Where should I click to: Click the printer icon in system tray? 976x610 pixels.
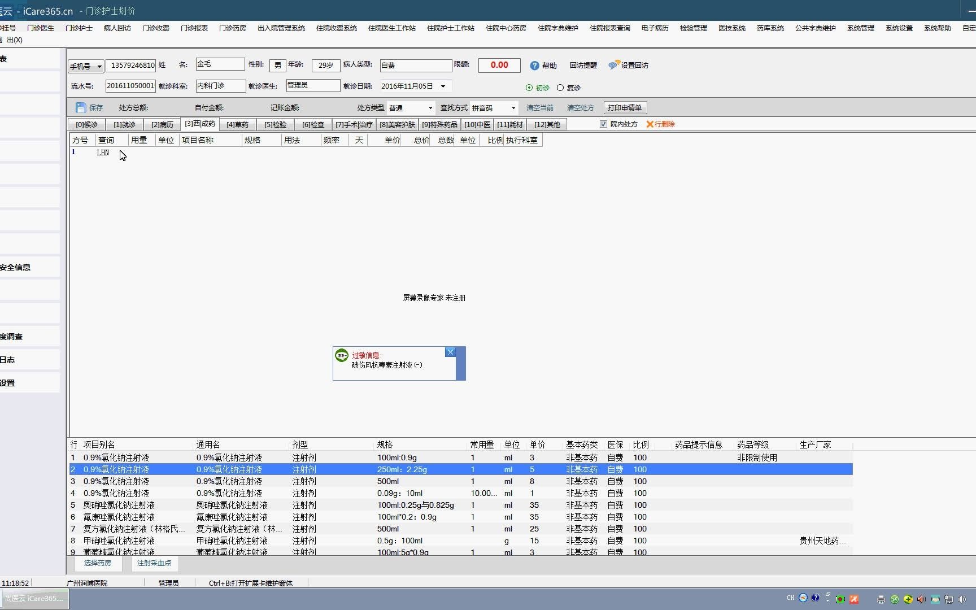[881, 599]
